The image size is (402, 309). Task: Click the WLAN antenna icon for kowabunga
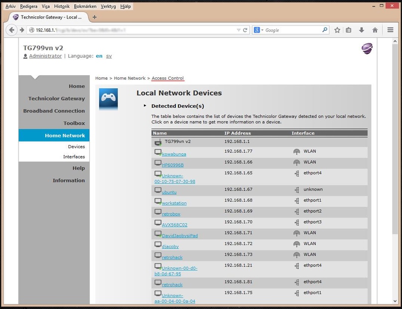coord(296,152)
